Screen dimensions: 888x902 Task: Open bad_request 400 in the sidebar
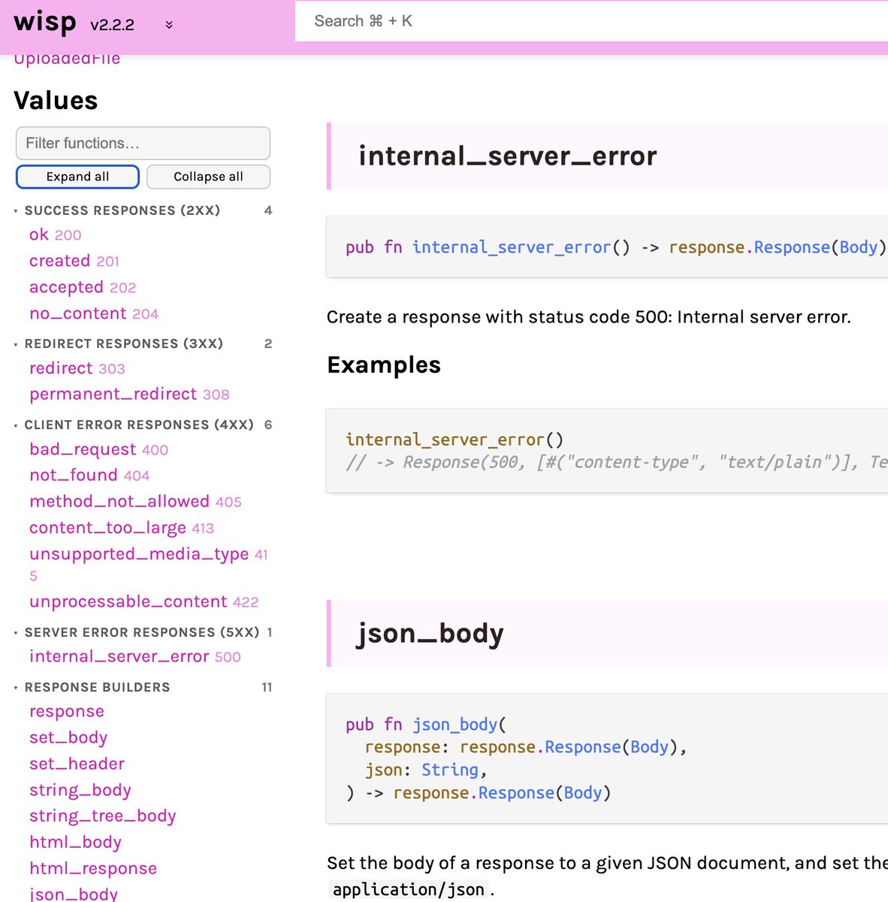pyautogui.click(x=98, y=449)
